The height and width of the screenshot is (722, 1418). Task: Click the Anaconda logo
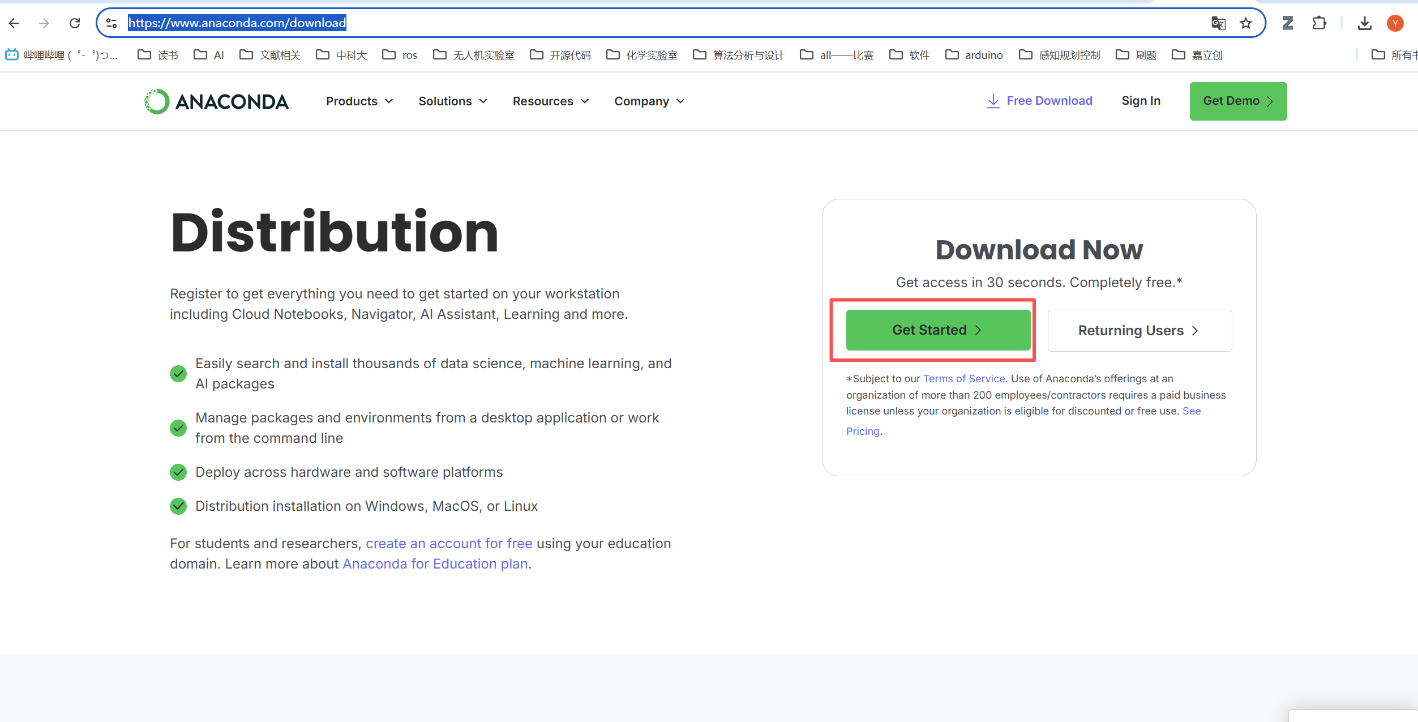(217, 101)
